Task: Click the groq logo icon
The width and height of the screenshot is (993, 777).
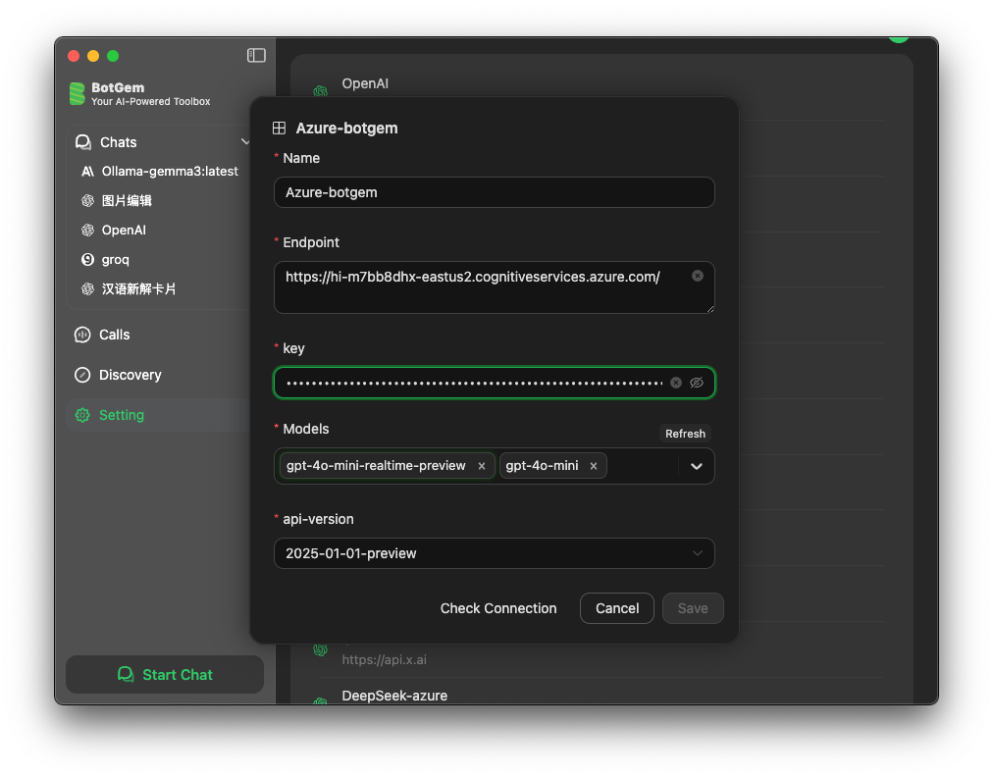Action: 88,260
